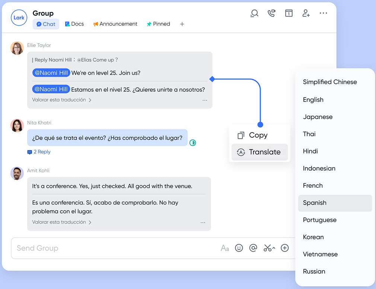
Task: Switch to the Docs tab
Action: point(74,24)
